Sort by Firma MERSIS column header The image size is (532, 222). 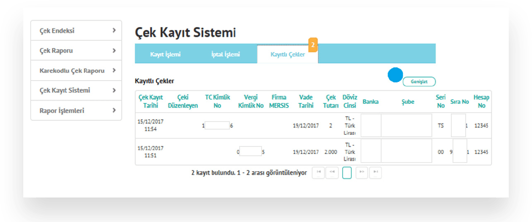point(279,101)
